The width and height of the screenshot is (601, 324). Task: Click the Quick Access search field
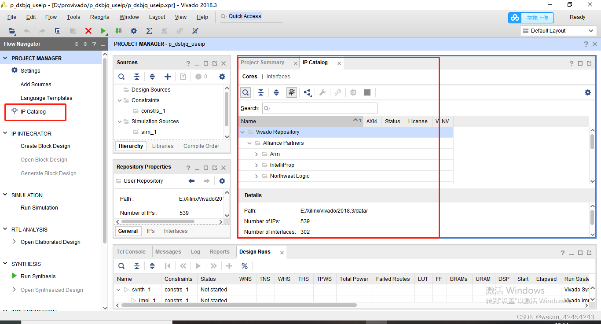252,17
